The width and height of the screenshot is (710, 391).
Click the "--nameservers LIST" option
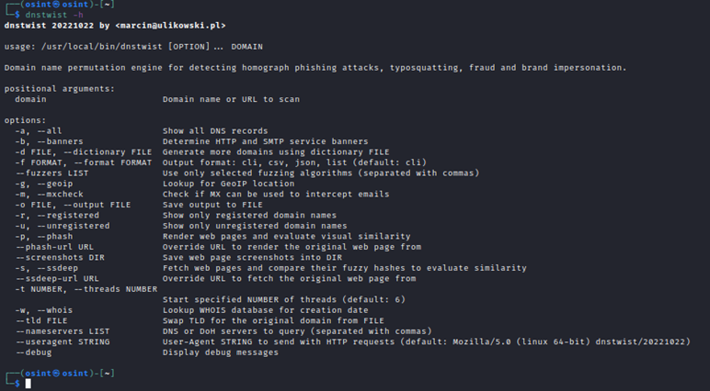(63, 330)
